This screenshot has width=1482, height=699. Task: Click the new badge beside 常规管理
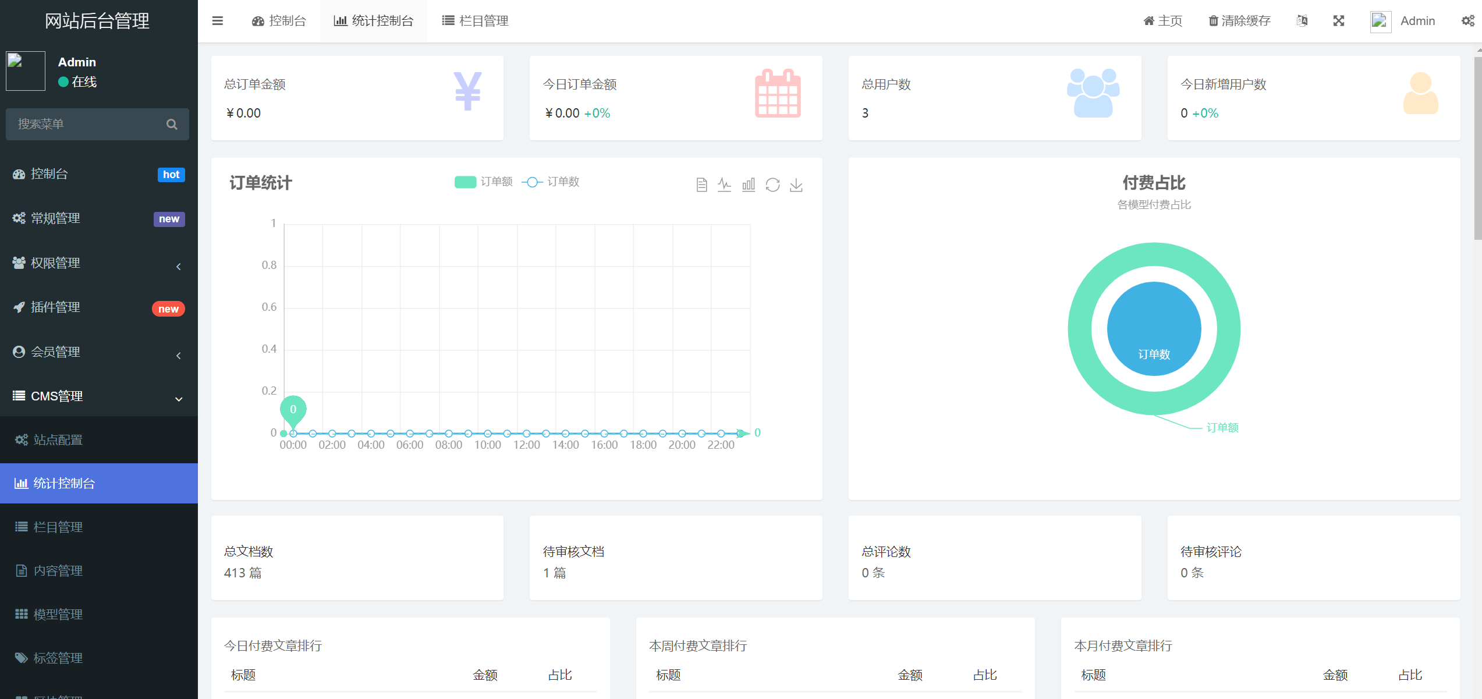169,219
